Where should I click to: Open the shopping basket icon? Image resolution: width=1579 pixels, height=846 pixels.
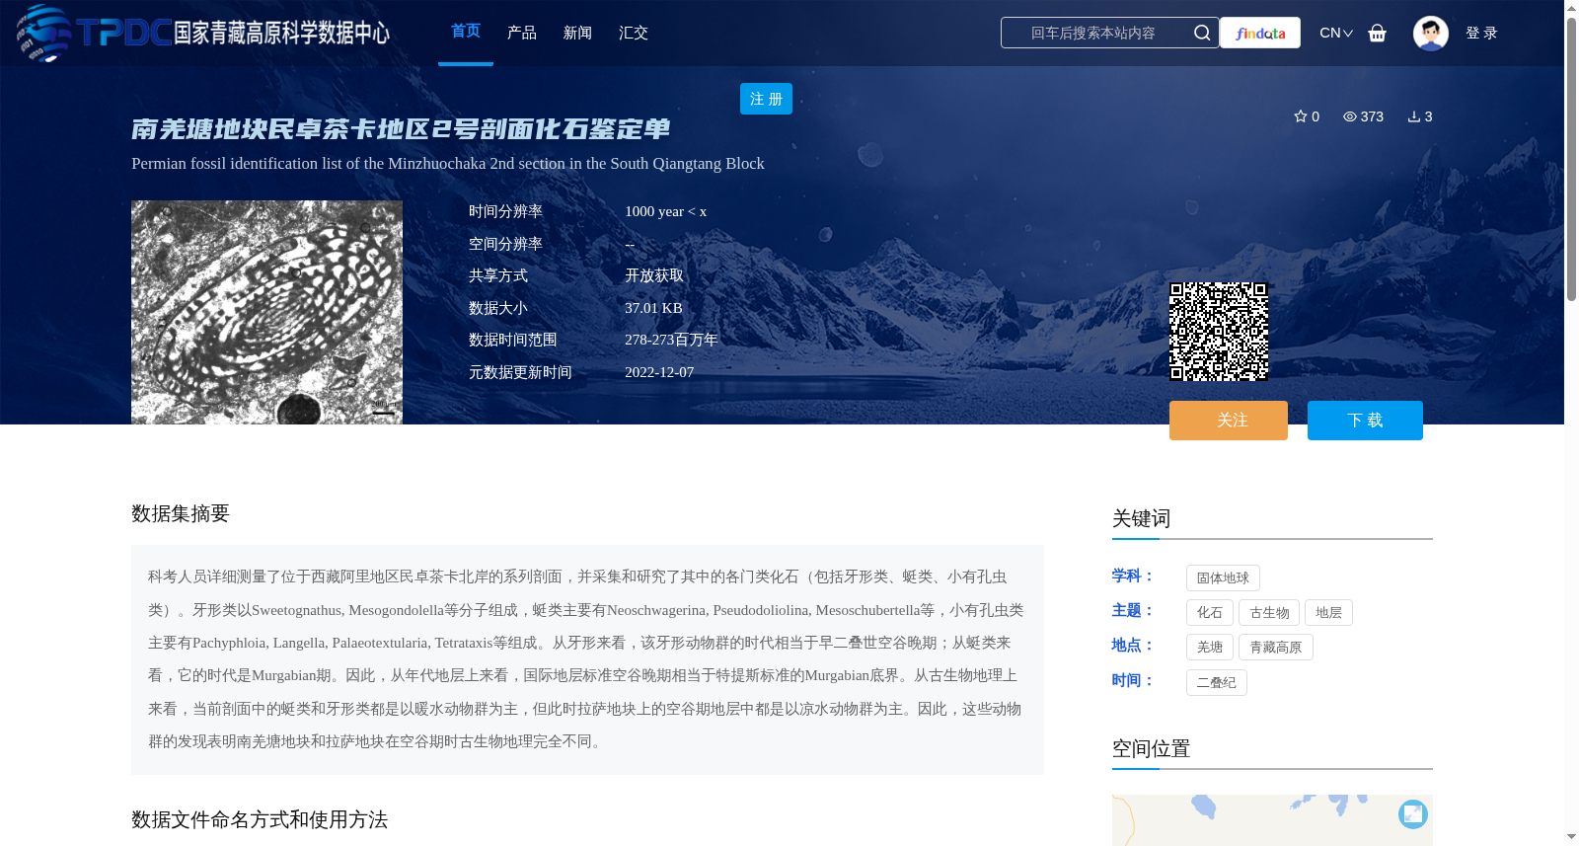point(1377,33)
